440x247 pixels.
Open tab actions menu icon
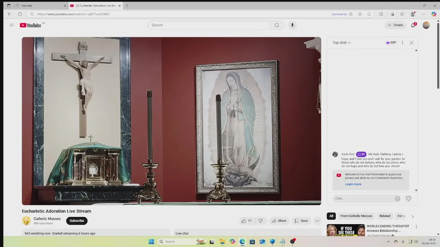coord(9,5)
